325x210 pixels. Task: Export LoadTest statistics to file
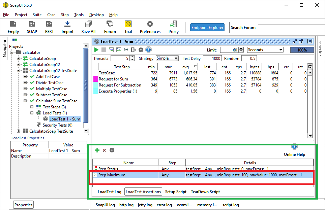click(134, 50)
